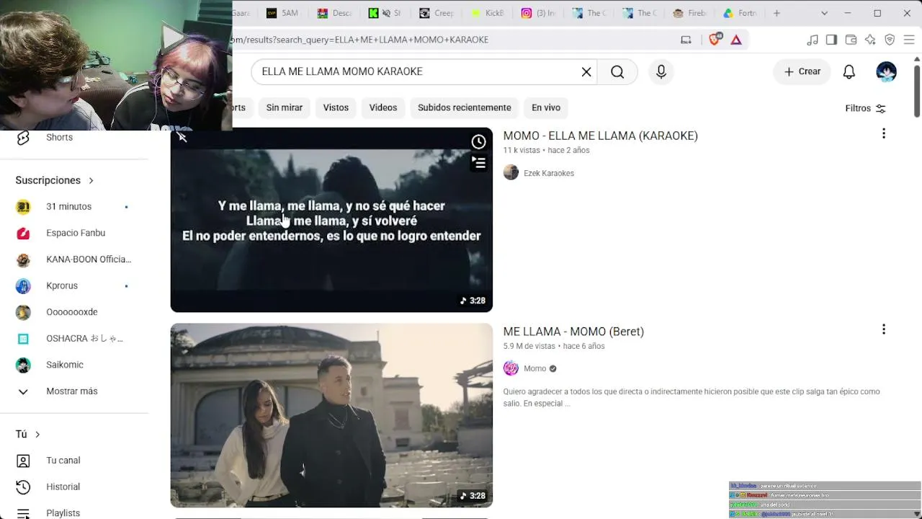Open the ME LLAMA - MOMO (Beret) title
Screen dimensions: 922x519
[573, 332]
